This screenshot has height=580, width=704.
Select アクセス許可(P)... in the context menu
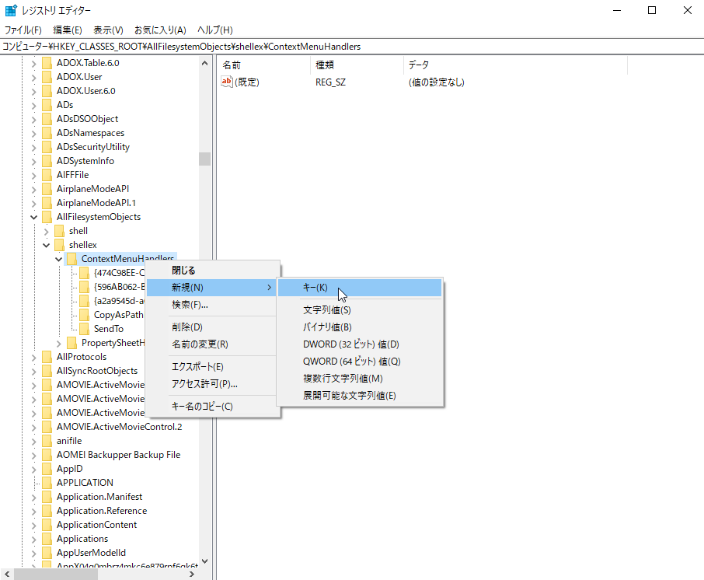pos(212,383)
